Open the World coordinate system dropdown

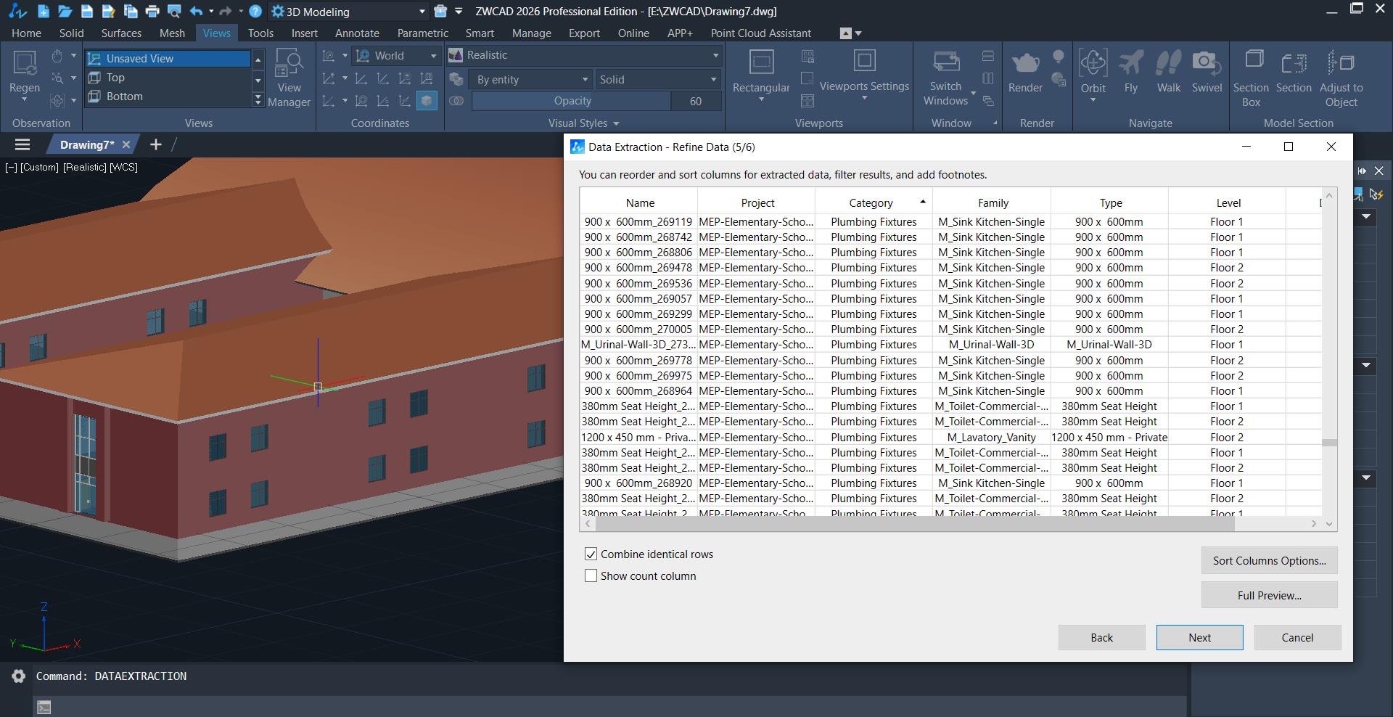coord(396,55)
